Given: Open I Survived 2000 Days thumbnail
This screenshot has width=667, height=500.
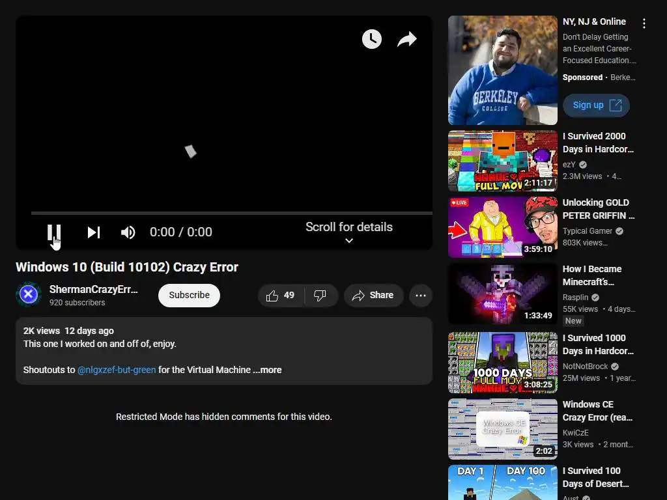Looking at the screenshot, I should (502, 161).
